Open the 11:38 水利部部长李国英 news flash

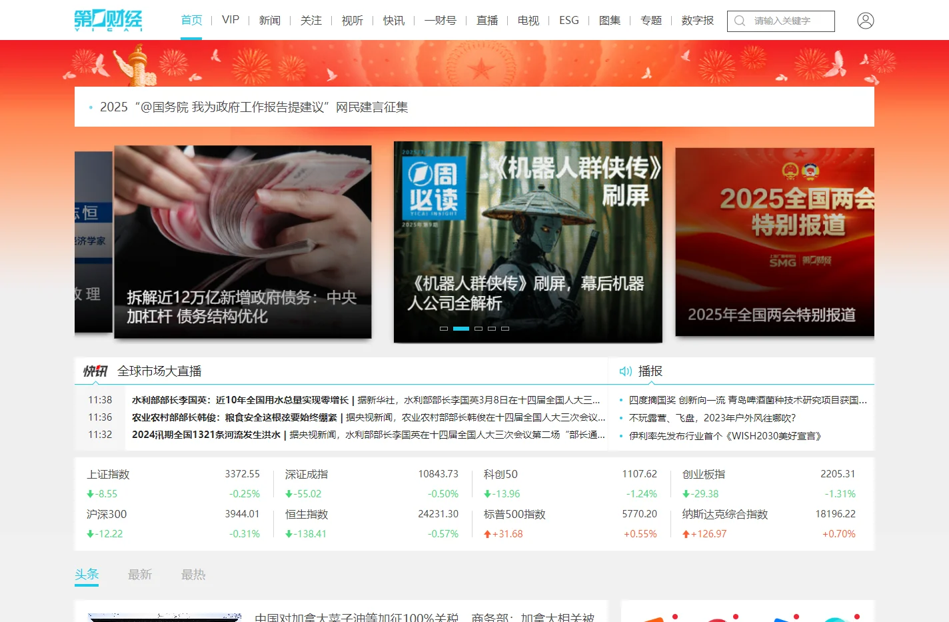tap(366, 400)
